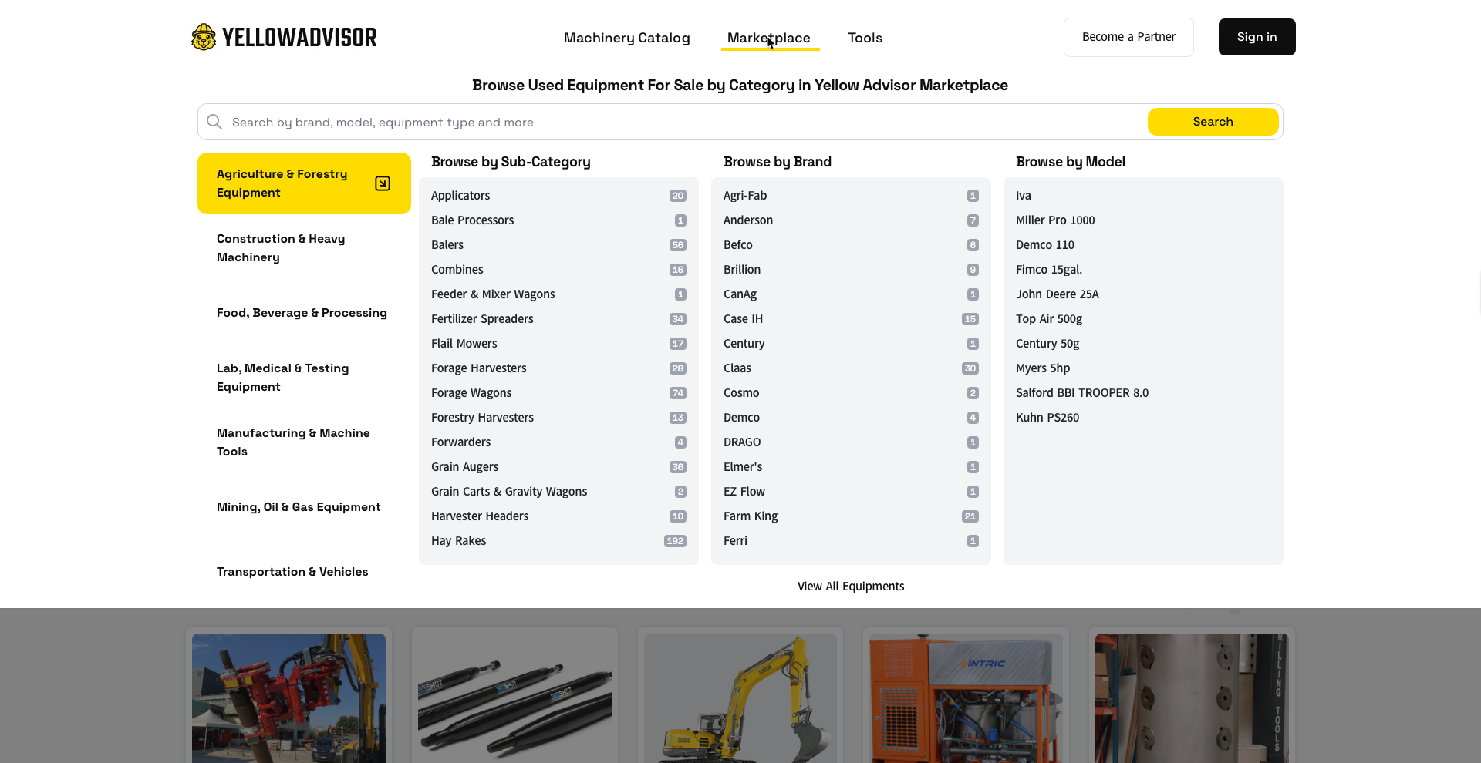Open the yellow excavator listing thumbnail
The image size is (1481, 763).
[x=740, y=698]
